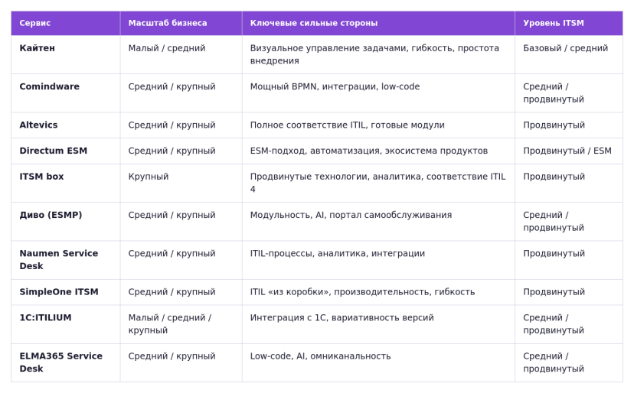Click the Altevics row name
Screen dimensions: 634x393
point(38,125)
